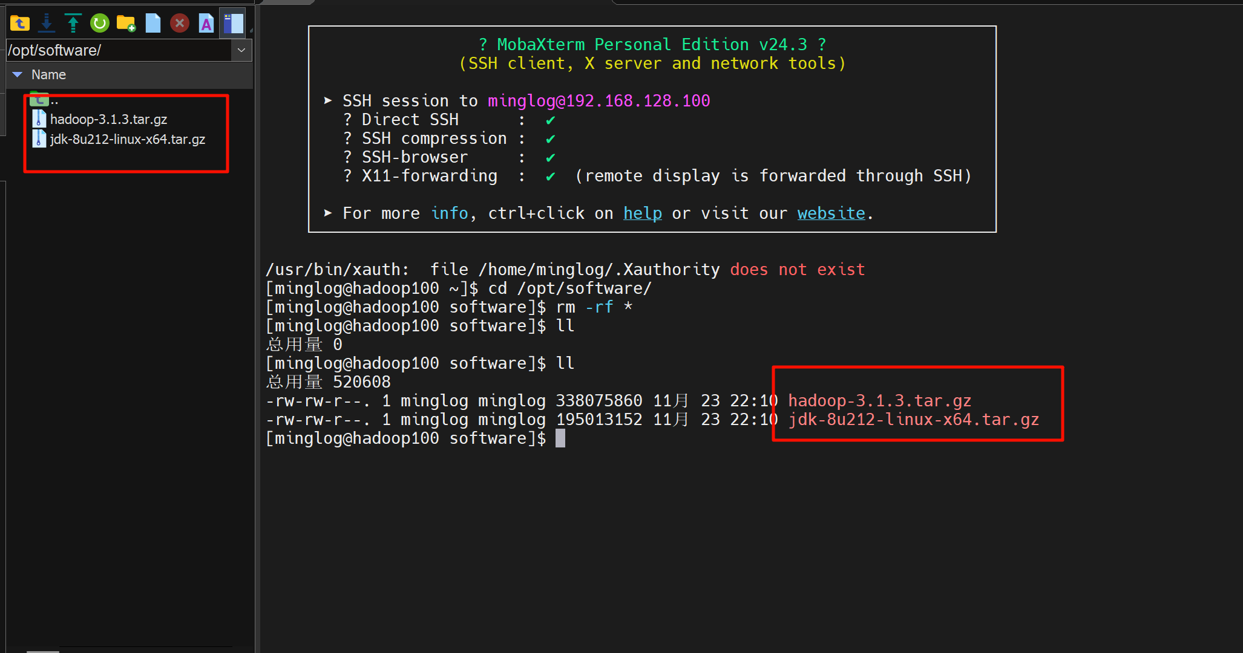Click the word 'info' in the banner
This screenshot has width=1243, height=653.
coord(450,213)
